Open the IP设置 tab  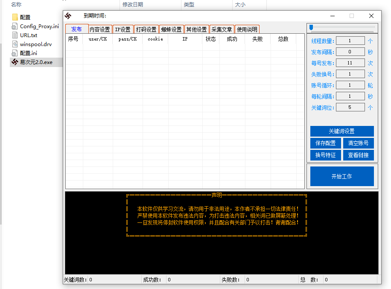[x=123, y=29]
